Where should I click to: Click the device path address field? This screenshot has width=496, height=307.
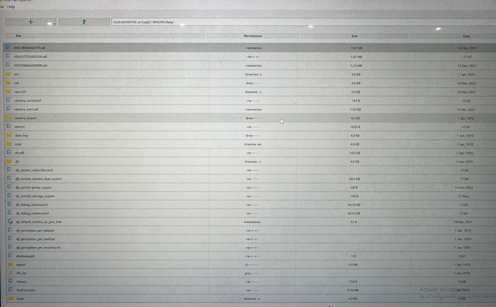pos(302,22)
